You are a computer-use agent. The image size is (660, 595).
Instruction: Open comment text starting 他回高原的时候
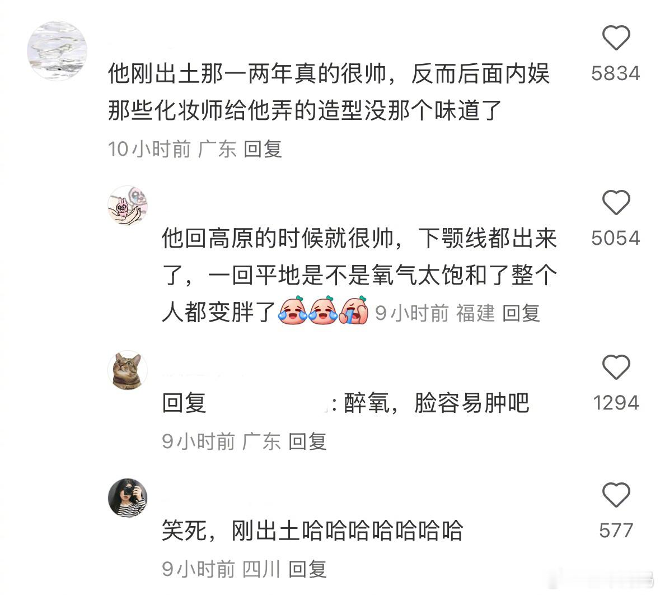359,276
